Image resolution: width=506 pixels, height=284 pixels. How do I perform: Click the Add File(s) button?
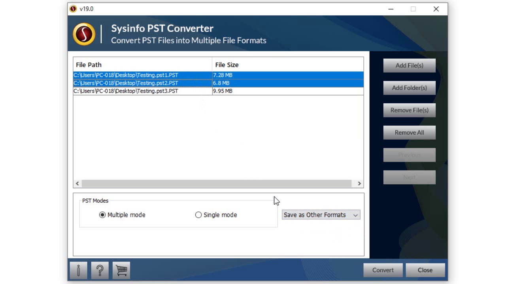coord(410,65)
